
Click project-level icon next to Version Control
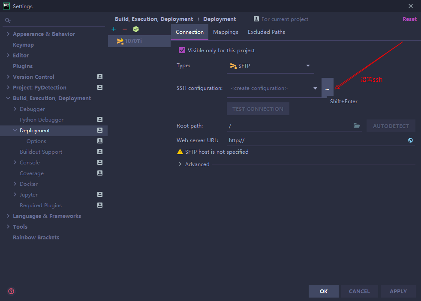pyautogui.click(x=100, y=77)
